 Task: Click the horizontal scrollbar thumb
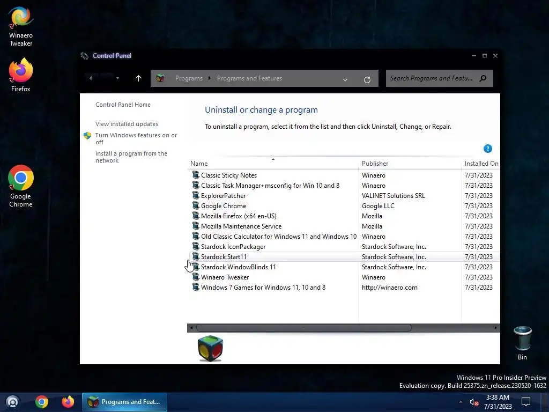tap(303, 328)
